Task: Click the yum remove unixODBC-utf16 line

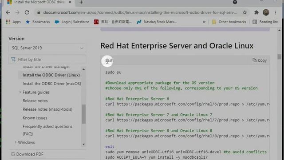Action: (x=186, y=152)
